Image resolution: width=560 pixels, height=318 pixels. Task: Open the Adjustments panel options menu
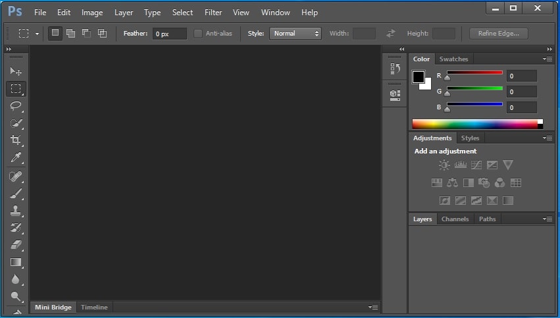(x=547, y=138)
